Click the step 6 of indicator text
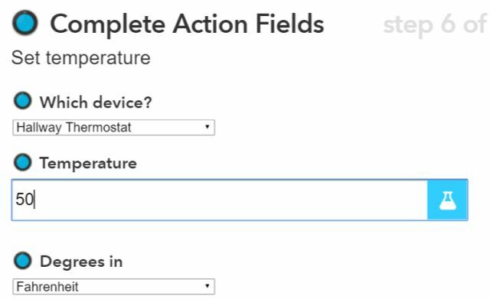This screenshot has width=490, height=299. point(435,25)
